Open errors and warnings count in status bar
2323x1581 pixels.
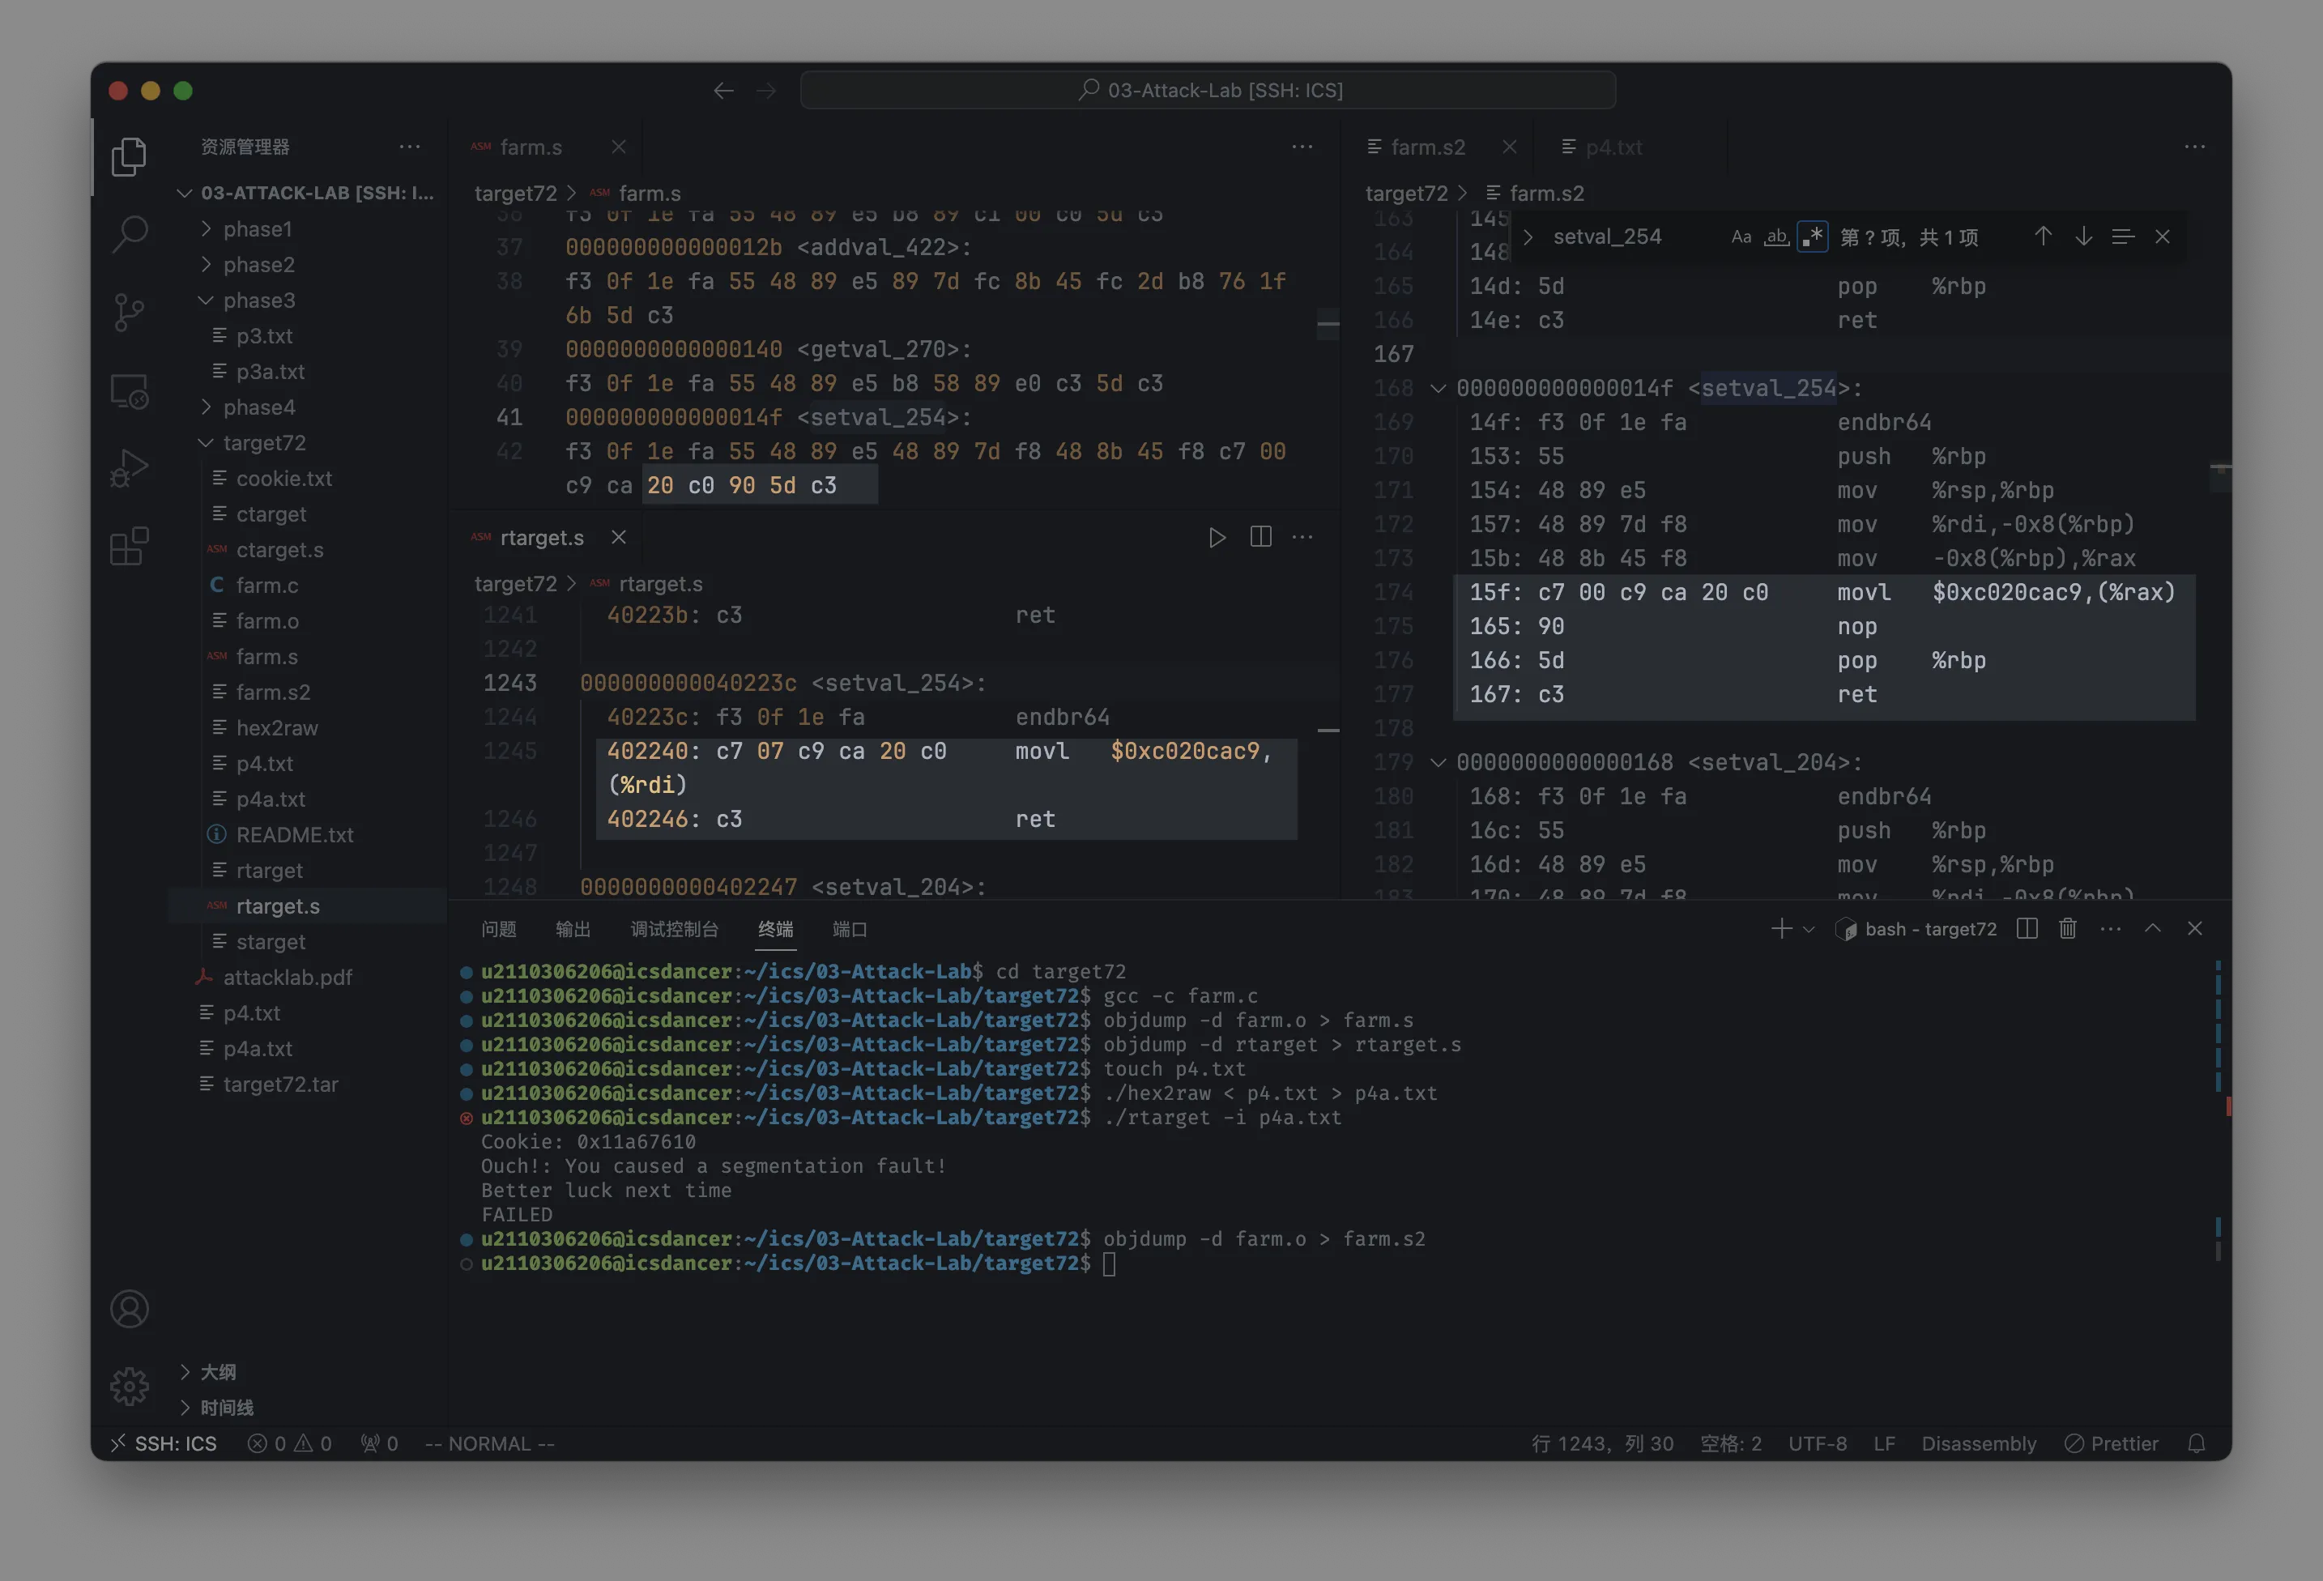(x=290, y=1444)
